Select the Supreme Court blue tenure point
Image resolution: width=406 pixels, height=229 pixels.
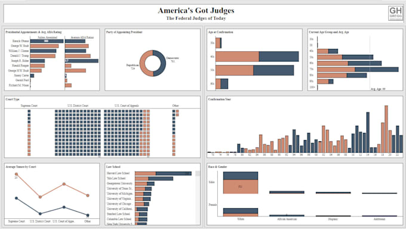[16, 198]
